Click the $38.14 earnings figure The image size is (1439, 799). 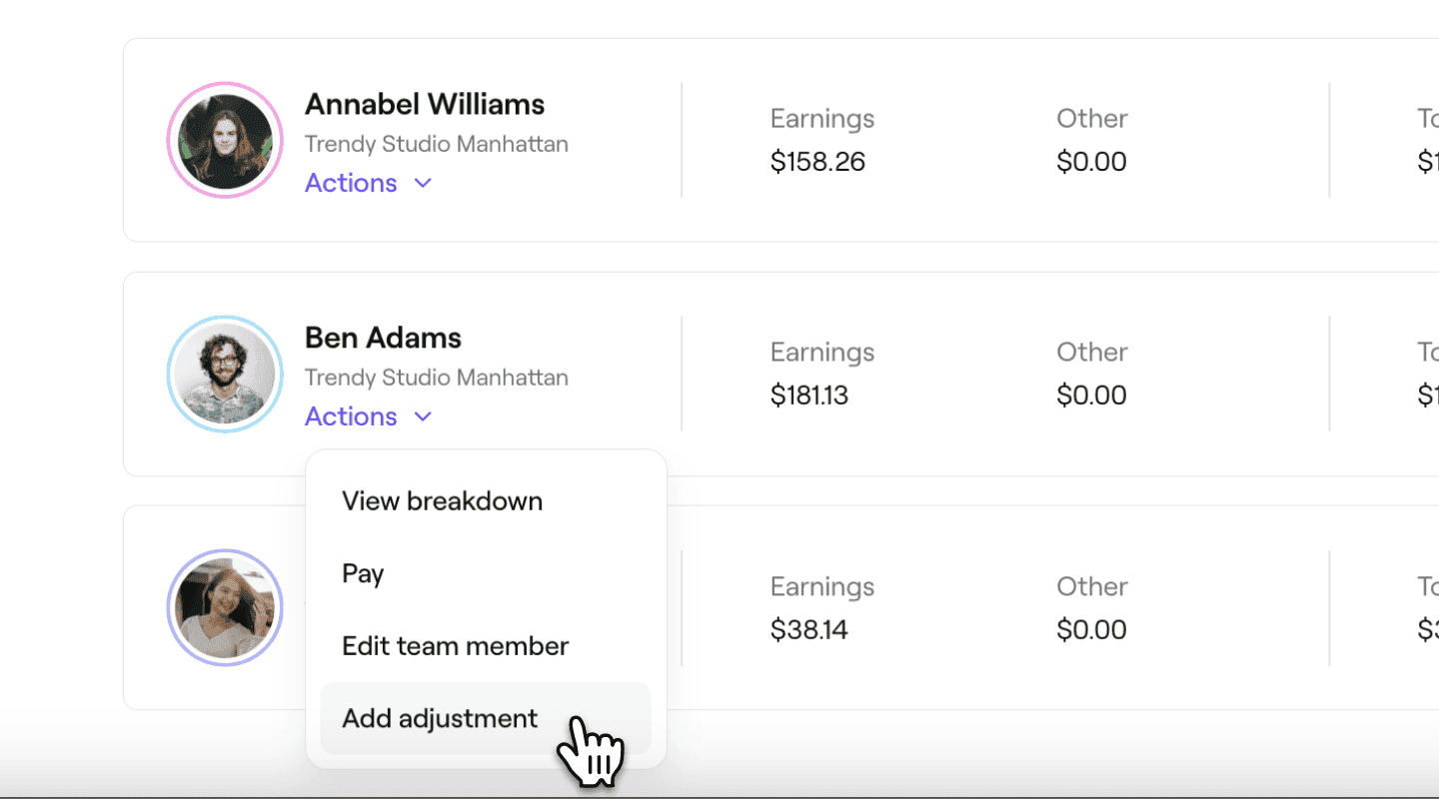click(x=808, y=629)
